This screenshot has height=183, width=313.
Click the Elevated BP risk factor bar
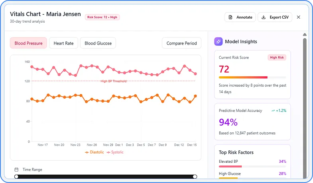252,166
